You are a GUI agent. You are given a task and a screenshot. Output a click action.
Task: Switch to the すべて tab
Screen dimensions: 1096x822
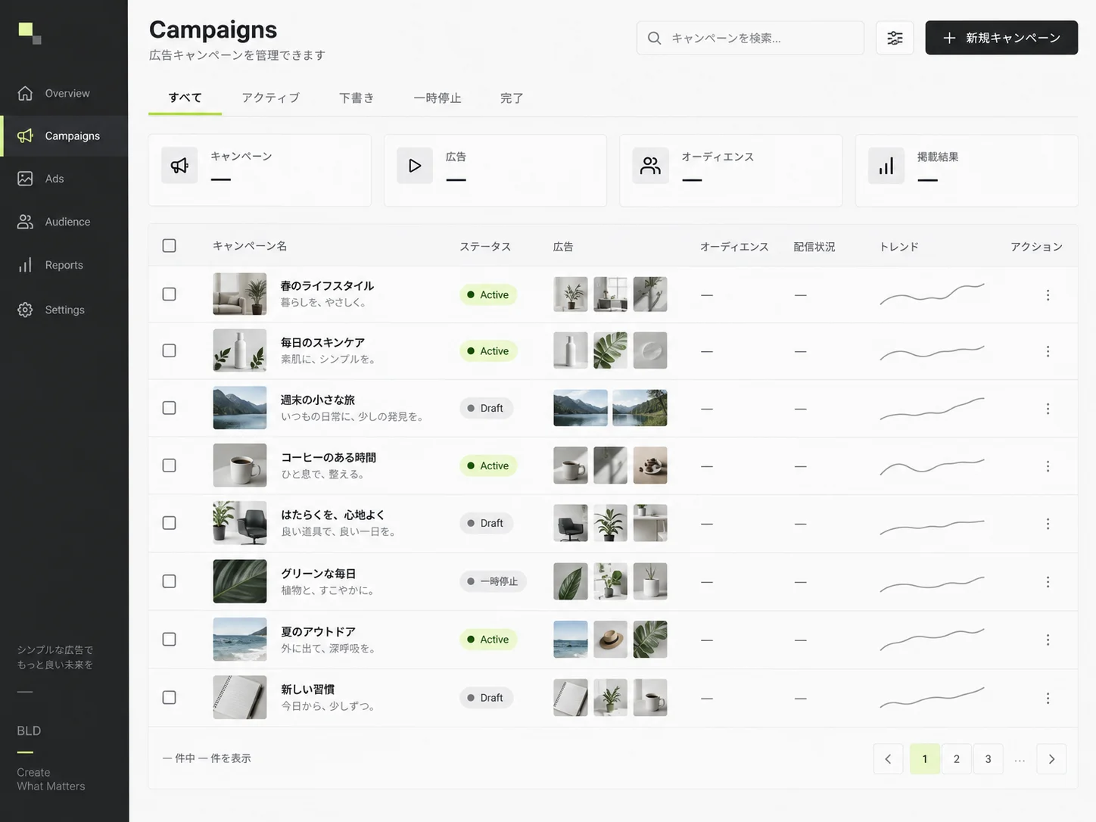pyautogui.click(x=185, y=98)
